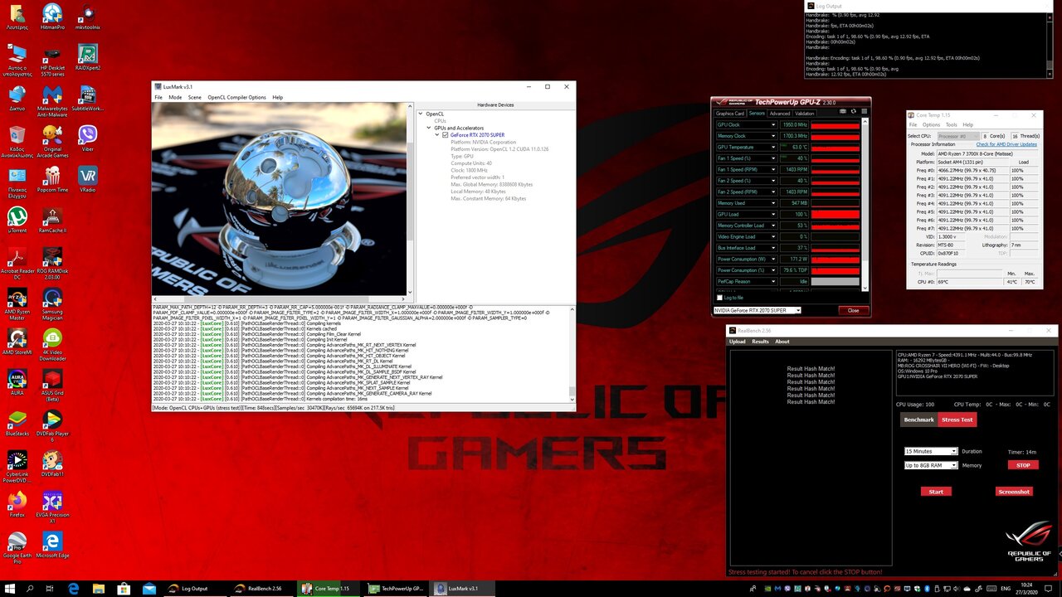The image size is (1062, 597).
Task: Open LuxMark Scene menu
Action: tap(195, 97)
